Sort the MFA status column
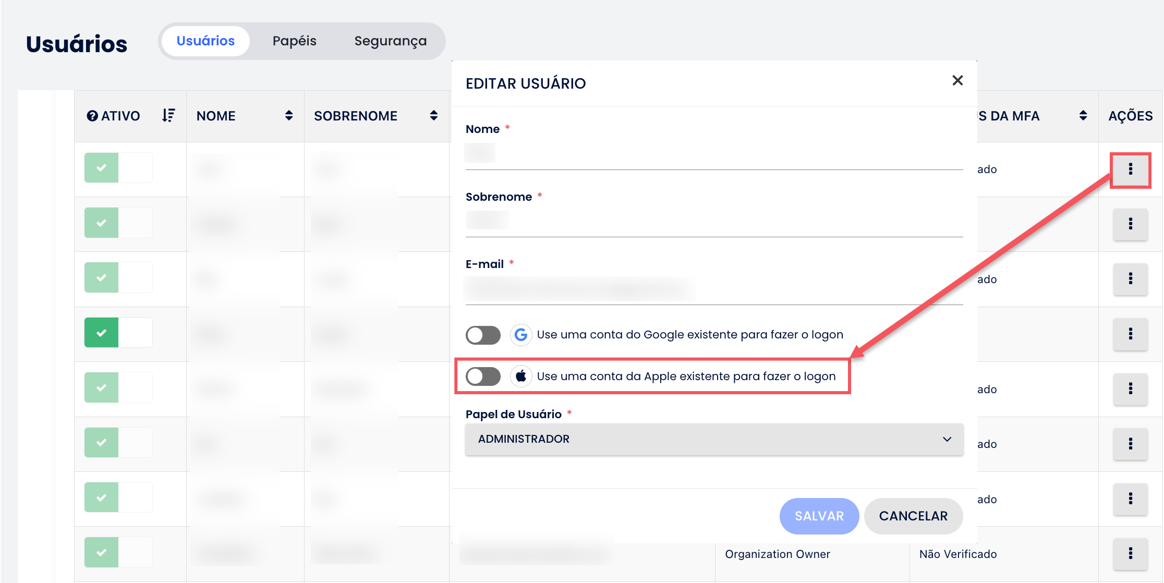Screen dimensions: 1164x583 point(1083,116)
